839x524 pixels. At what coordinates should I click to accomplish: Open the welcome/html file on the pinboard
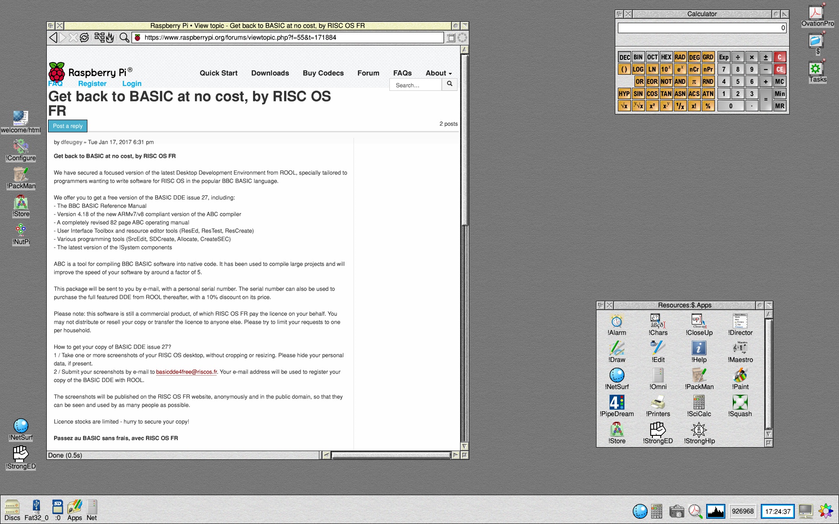(21, 122)
